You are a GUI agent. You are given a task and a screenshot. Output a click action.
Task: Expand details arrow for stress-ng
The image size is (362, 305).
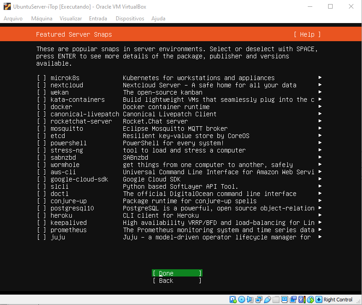pos(320,150)
